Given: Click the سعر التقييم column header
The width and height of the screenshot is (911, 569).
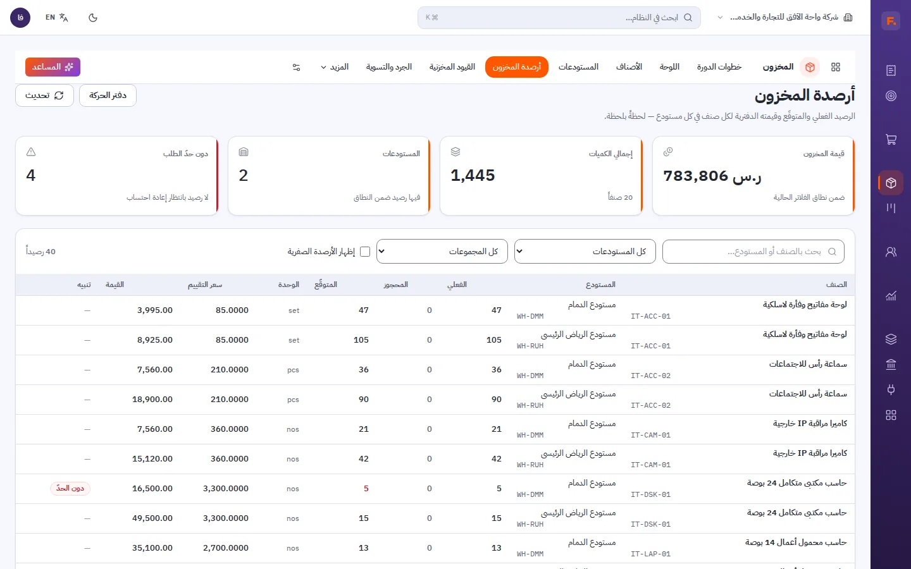Looking at the screenshot, I should point(205,285).
